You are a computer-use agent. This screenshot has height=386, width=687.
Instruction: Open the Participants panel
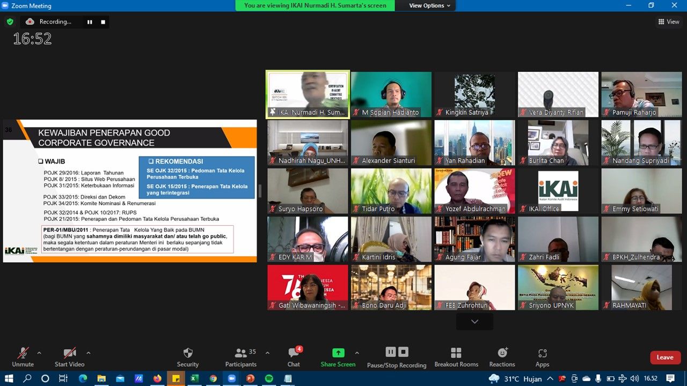241,357
